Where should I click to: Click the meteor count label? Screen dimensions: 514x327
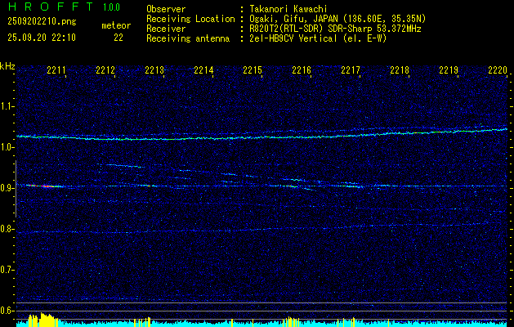tap(116, 25)
